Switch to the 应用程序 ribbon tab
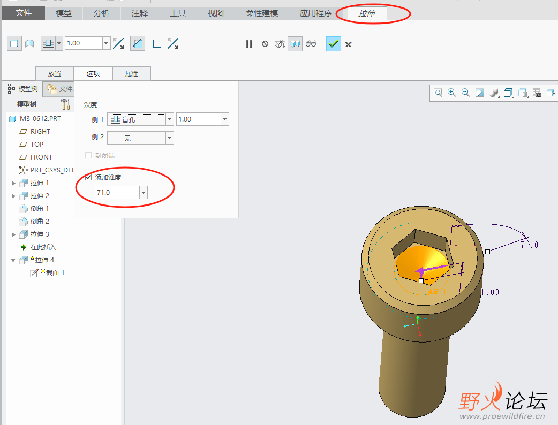Image resolution: width=558 pixels, height=425 pixels. [315, 13]
